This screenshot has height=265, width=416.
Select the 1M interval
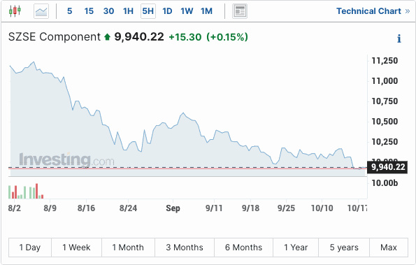click(x=206, y=11)
